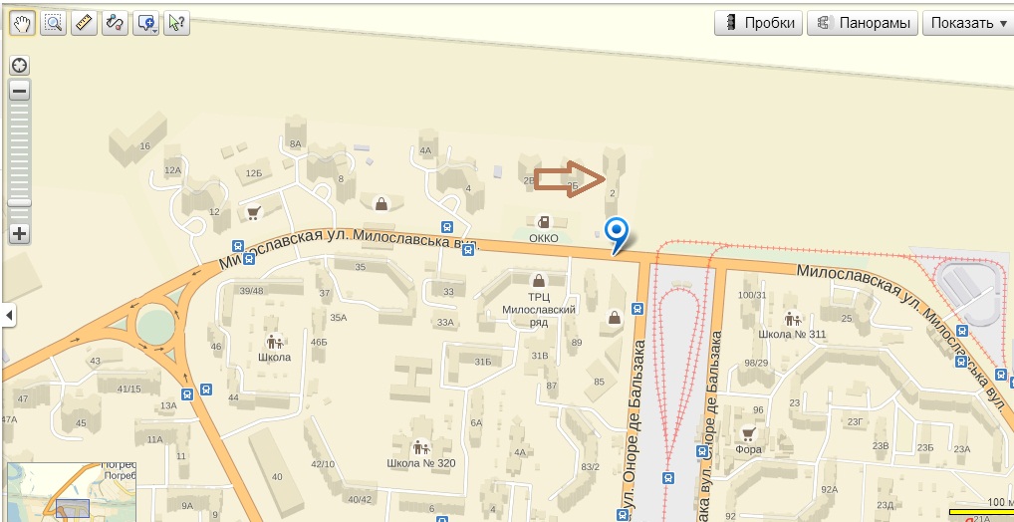Viewport: 1014px width, 522px height.
Task: Click the find-my-location compass button
Action: [x=19, y=66]
